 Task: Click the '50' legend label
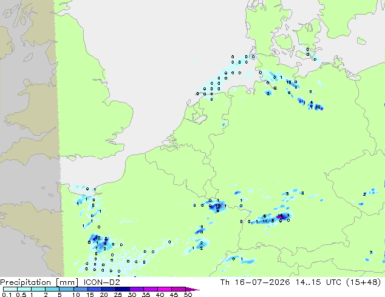[188, 295]
